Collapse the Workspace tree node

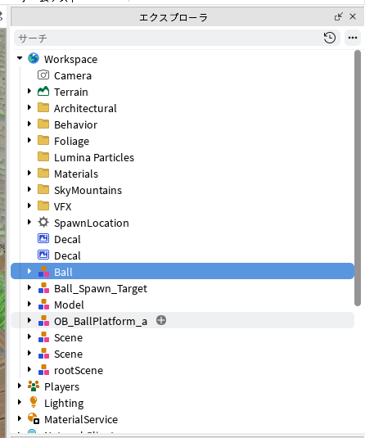[x=20, y=58]
